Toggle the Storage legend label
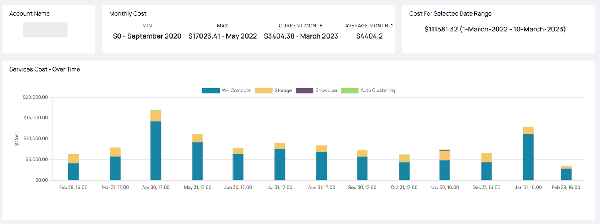600x224 pixels. (283, 91)
